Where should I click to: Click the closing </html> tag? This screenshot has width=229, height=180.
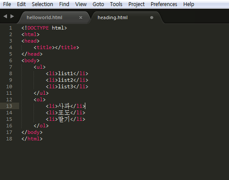tap(32, 139)
